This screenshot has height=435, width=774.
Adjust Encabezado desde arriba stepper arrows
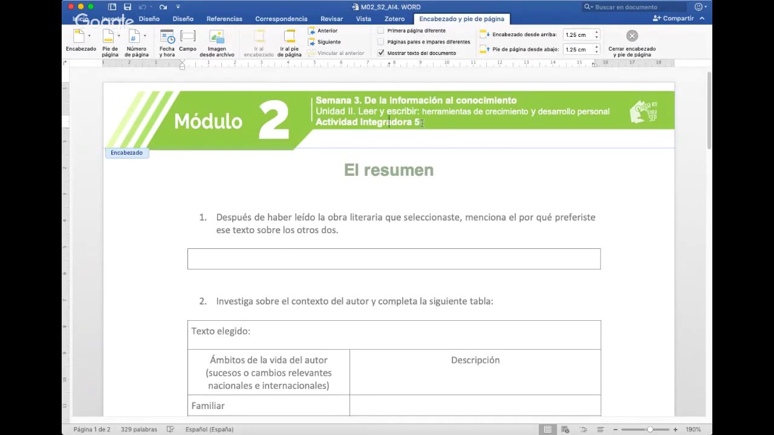pyautogui.click(x=596, y=34)
